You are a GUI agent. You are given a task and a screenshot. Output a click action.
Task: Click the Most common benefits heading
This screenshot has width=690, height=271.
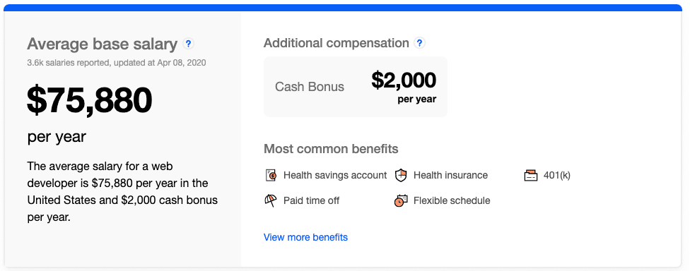point(331,149)
